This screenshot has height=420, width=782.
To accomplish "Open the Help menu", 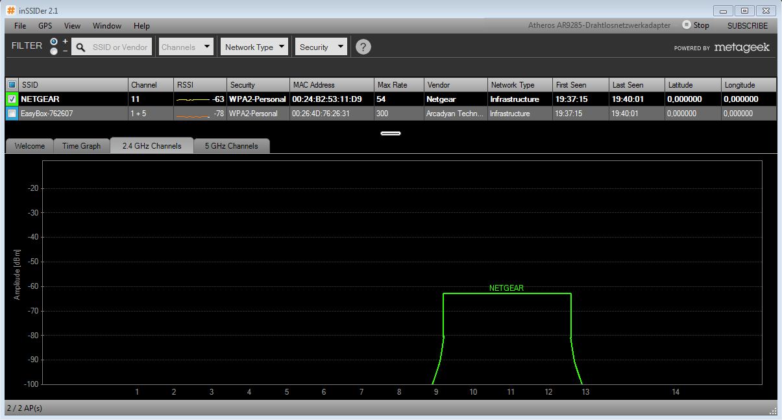I will click(141, 26).
